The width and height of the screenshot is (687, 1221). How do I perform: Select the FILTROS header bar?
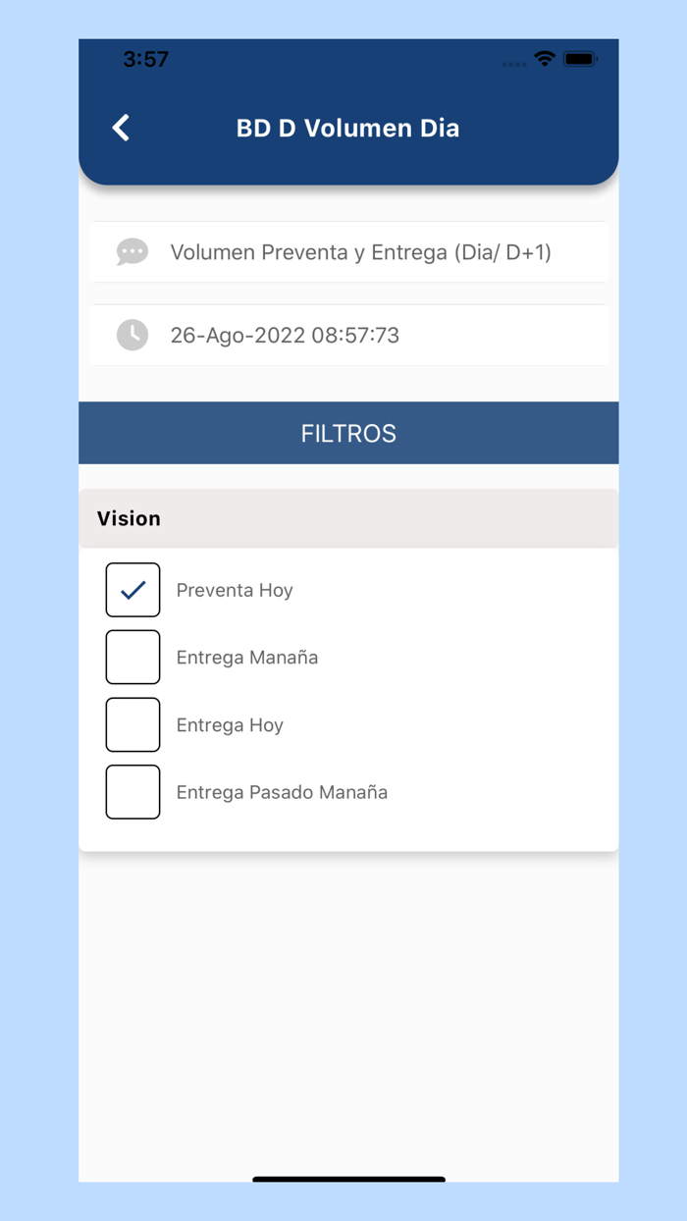coord(347,432)
